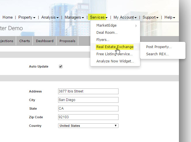Open the Home menu link

coord(7,17)
